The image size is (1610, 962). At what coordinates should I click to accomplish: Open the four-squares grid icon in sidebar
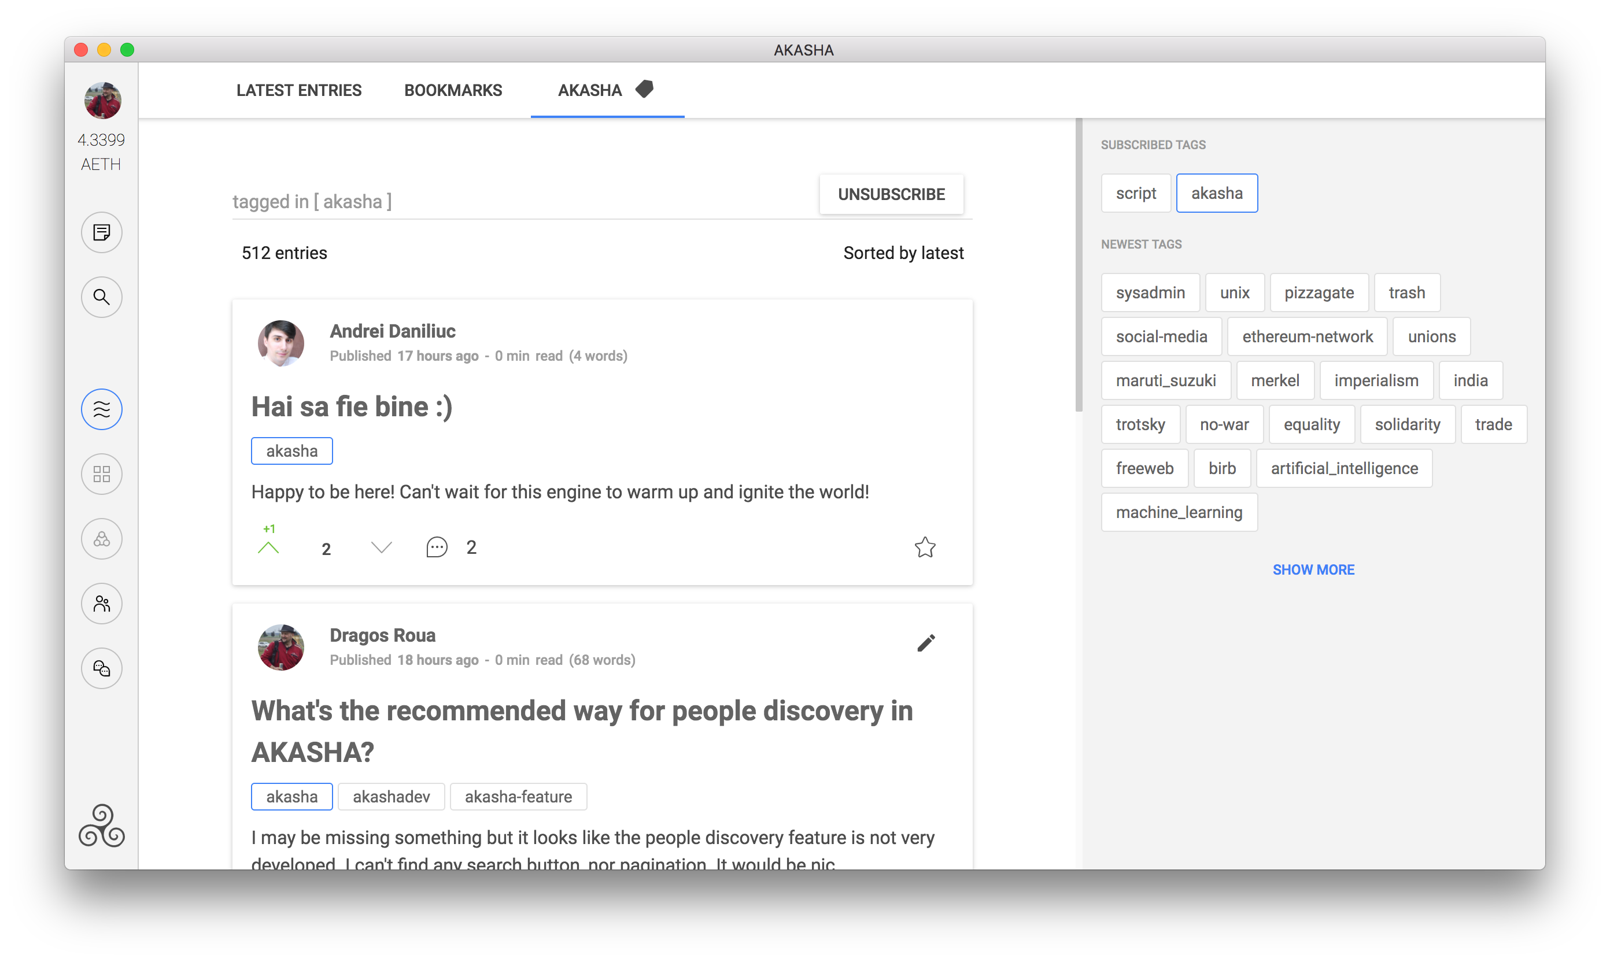coord(102,474)
